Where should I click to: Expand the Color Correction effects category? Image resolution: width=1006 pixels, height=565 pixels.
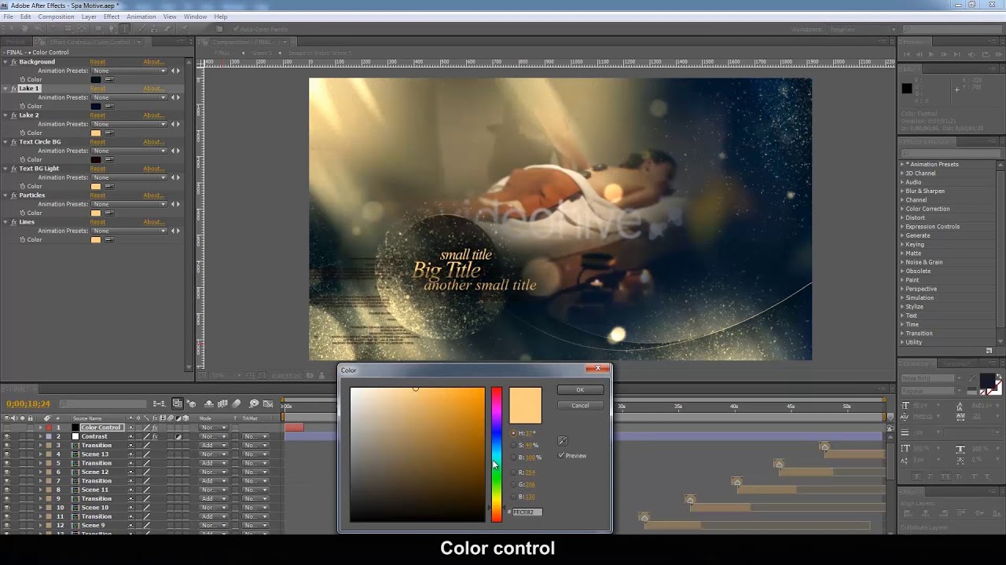pos(902,209)
